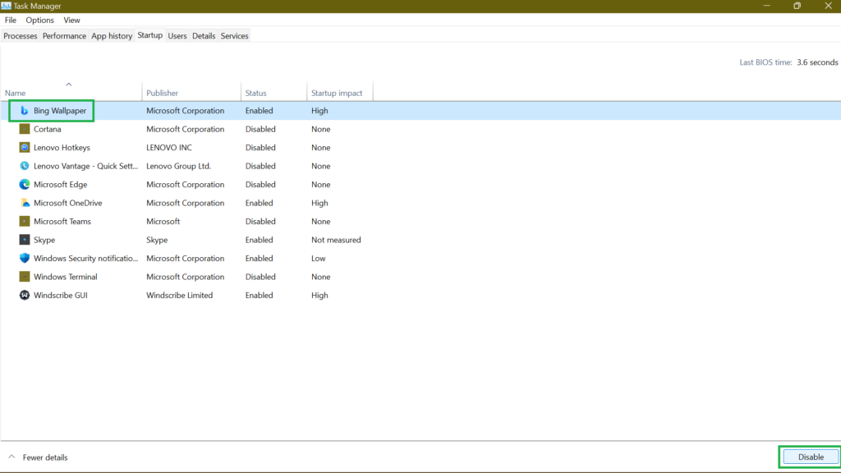Collapse the view using Fewer details

point(40,457)
